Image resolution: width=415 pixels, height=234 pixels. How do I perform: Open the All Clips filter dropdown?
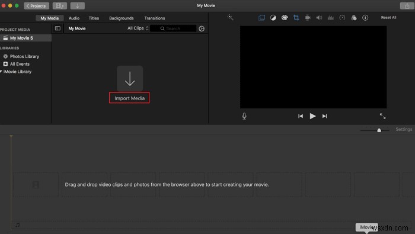[138, 28]
